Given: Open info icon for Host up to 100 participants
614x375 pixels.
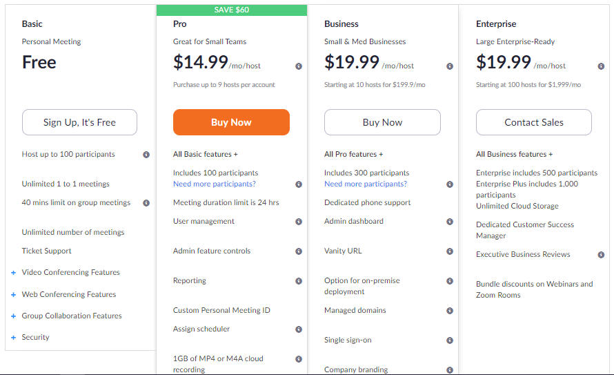Looking at the screenshot, I should 146,155.
